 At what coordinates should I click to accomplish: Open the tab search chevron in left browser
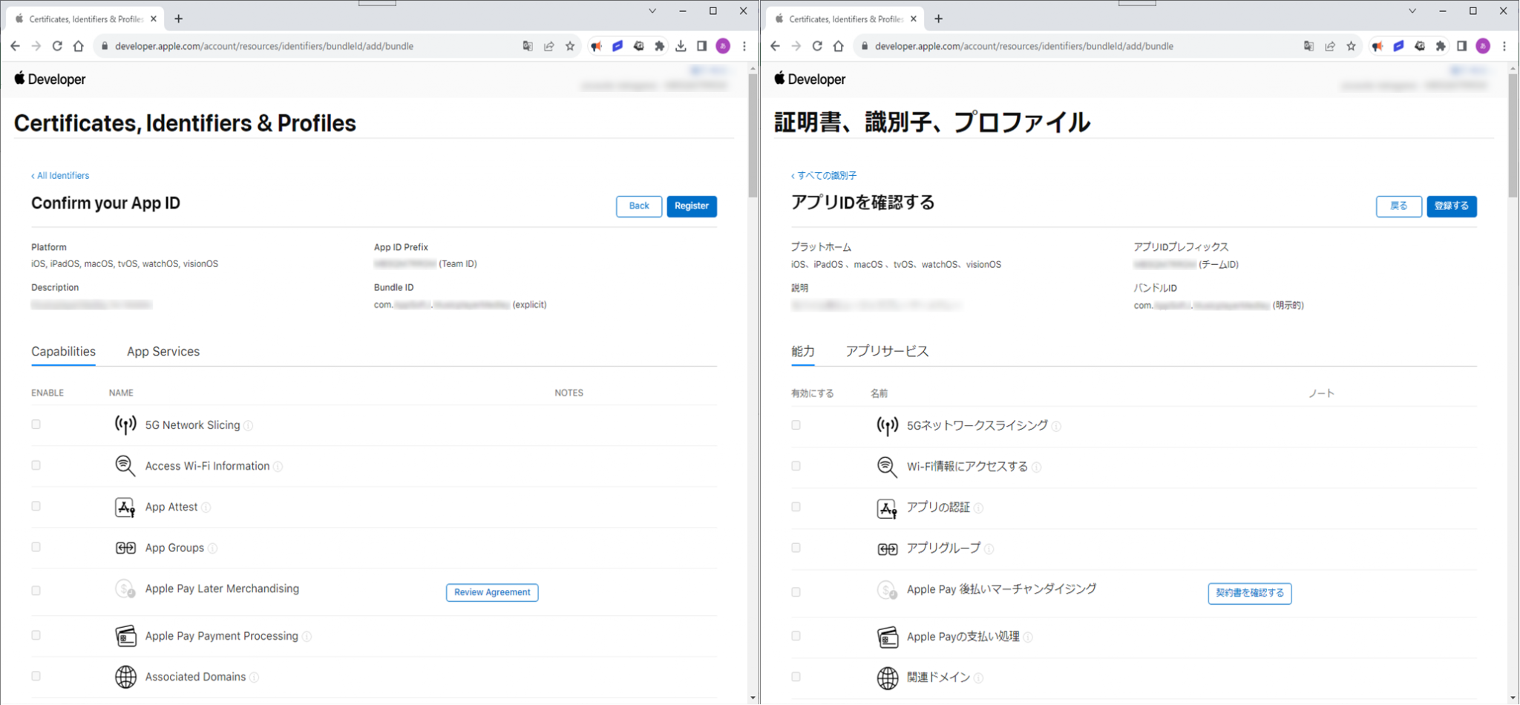coord(652,11)
